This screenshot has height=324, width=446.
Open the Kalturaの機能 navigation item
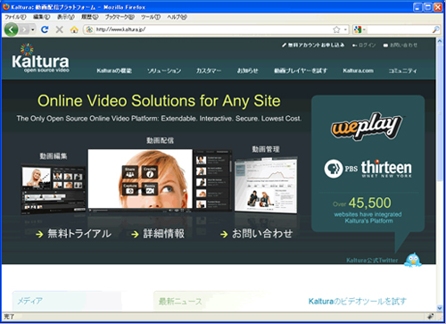[114, 71]
